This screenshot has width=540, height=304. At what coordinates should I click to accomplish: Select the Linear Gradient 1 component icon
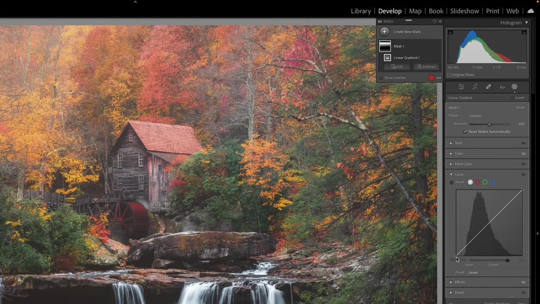pyautogui.click(x=387, y=58)
